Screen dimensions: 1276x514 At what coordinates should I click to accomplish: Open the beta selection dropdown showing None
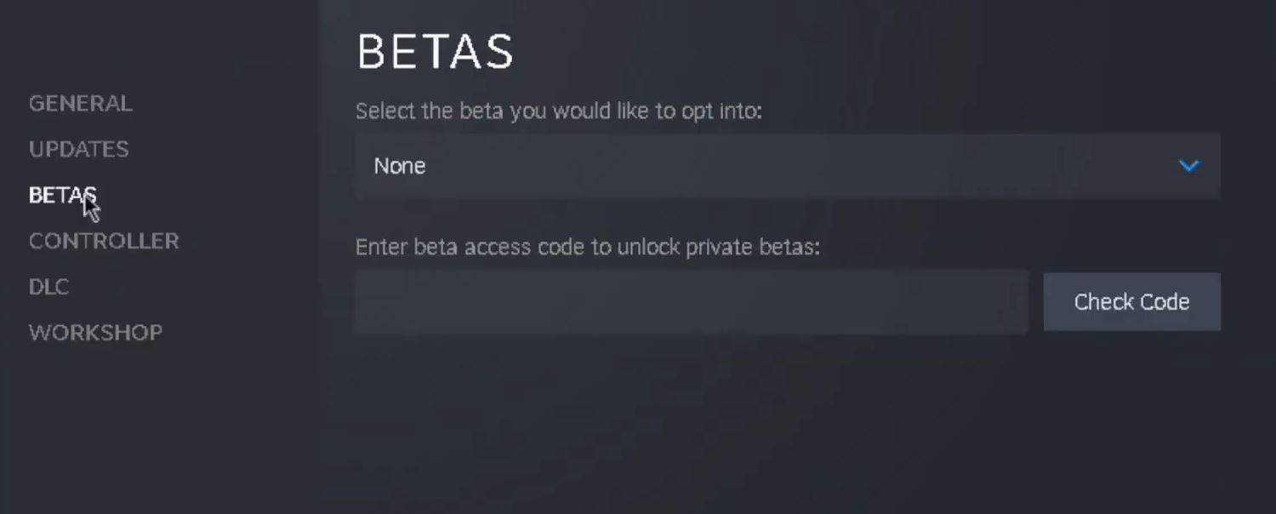[x=787, y=166]
